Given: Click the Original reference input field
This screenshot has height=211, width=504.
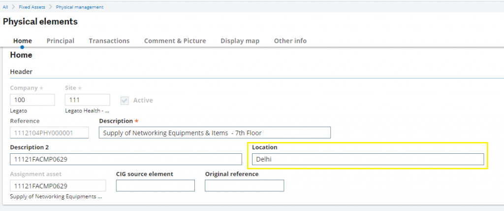Looking at the screenshot, I should click(x=245, y=185).
